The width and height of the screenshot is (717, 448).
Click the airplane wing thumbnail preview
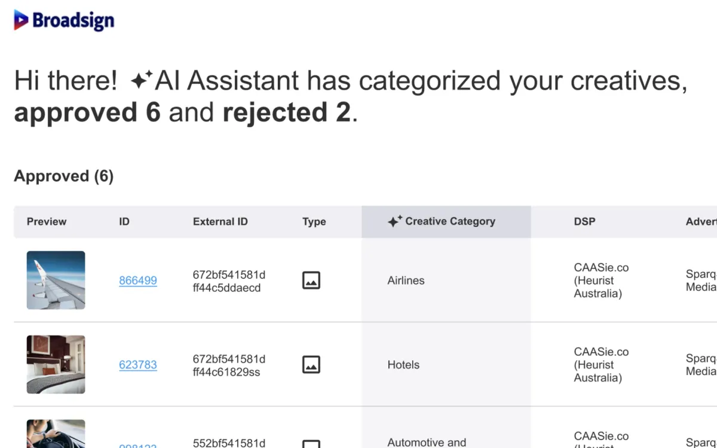(56, 280)
